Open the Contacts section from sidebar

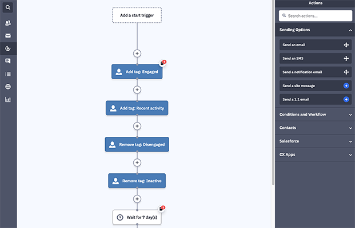[8, 23]
